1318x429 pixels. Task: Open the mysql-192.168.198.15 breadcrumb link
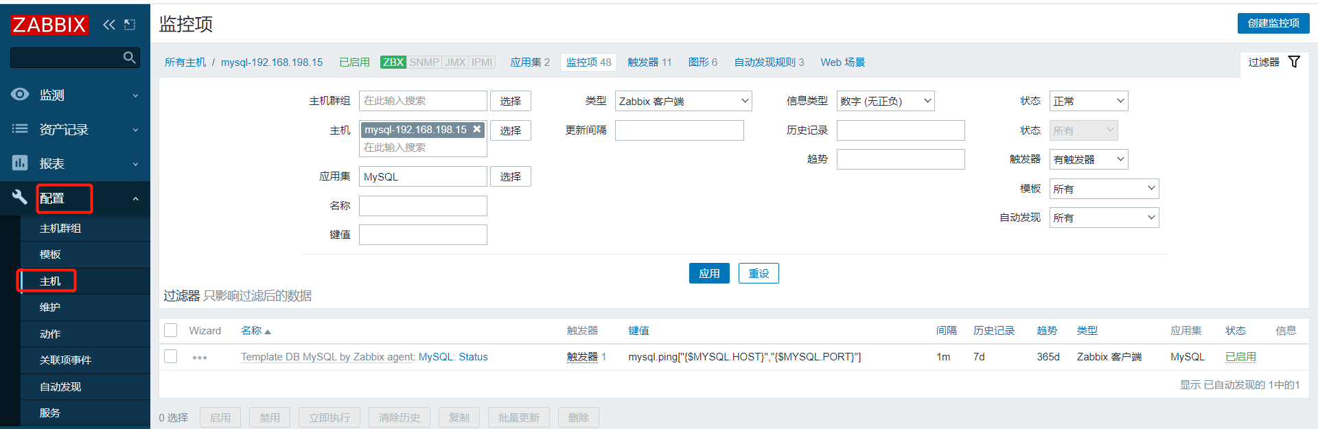click(x=272, y=62)
